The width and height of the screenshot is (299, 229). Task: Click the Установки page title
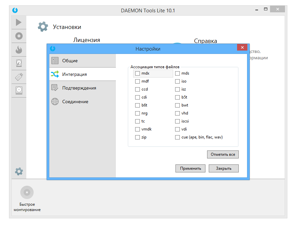67,27
